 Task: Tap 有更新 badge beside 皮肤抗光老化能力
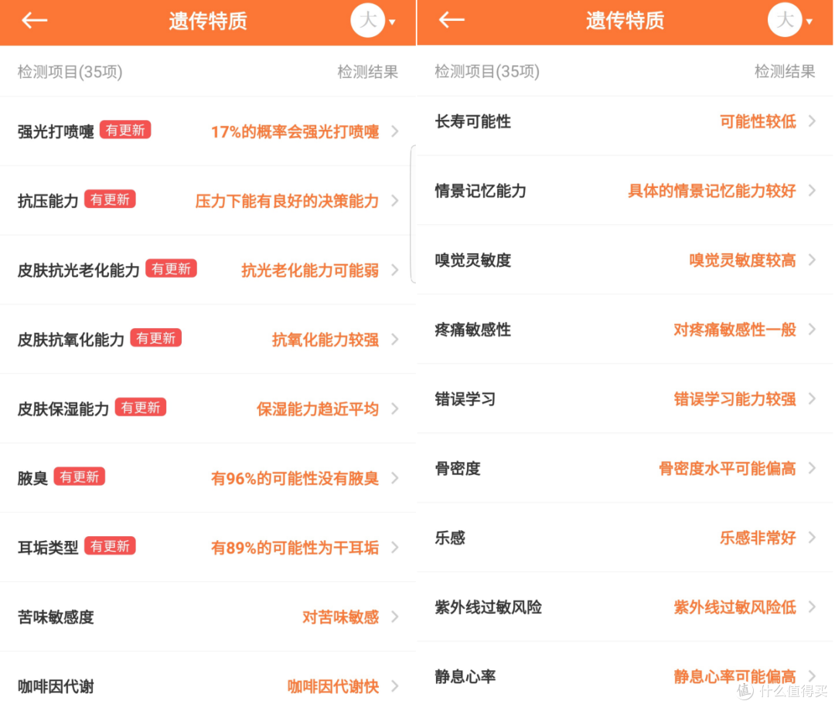[x=171, y=268]
